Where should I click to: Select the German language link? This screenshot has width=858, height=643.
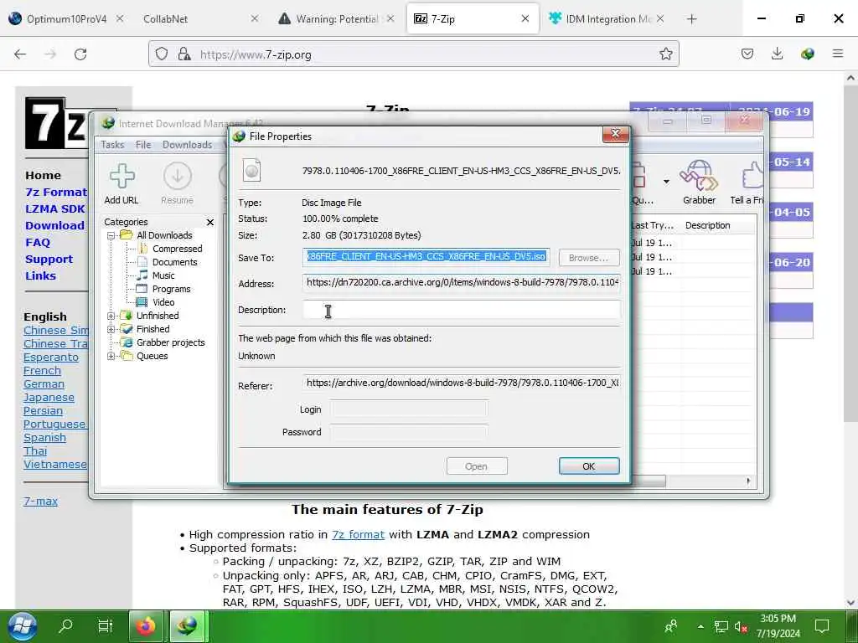44,383
